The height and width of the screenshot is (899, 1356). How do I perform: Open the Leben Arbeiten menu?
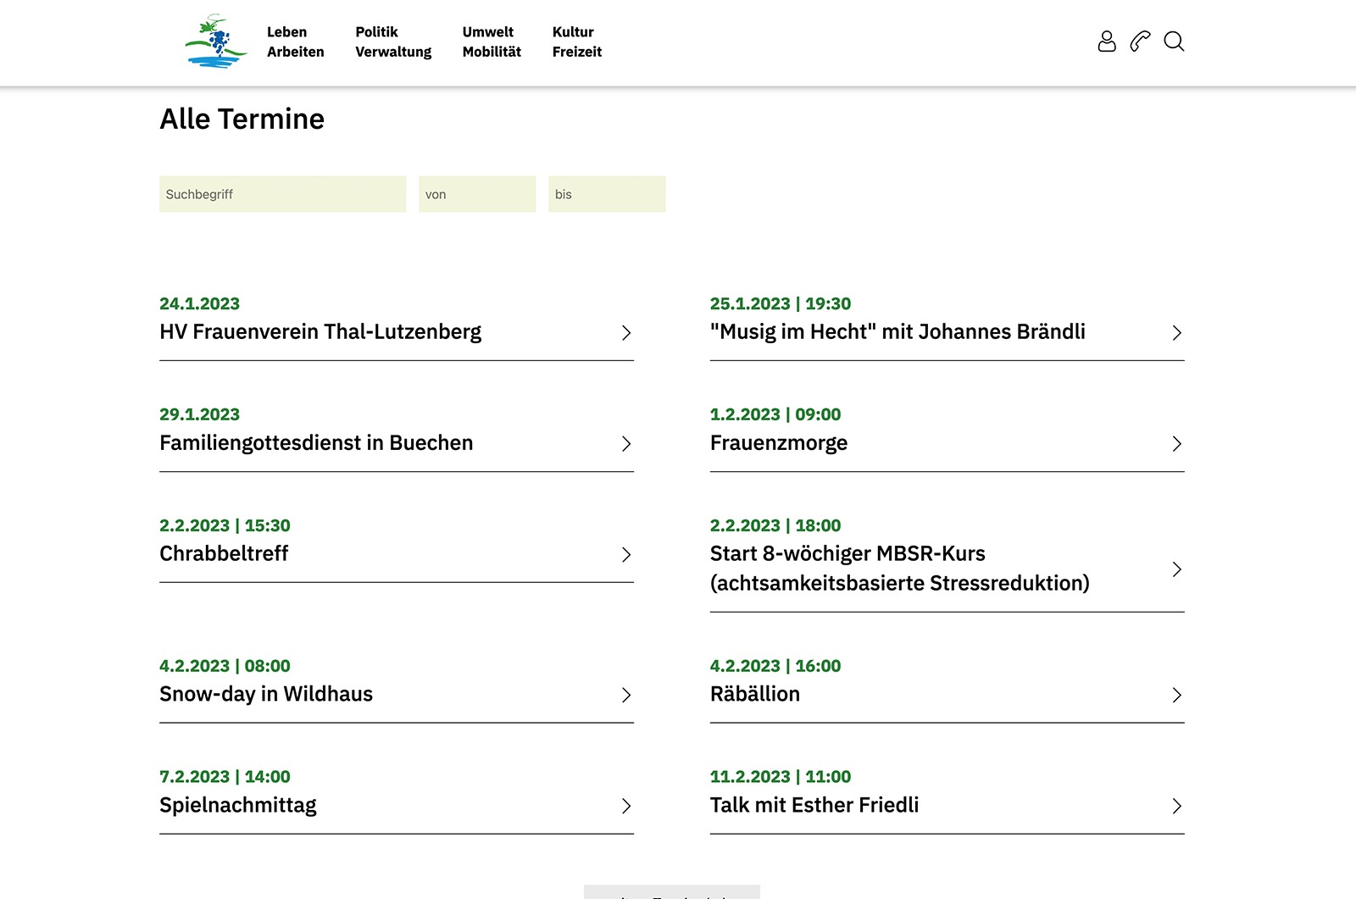click(295, 42)
